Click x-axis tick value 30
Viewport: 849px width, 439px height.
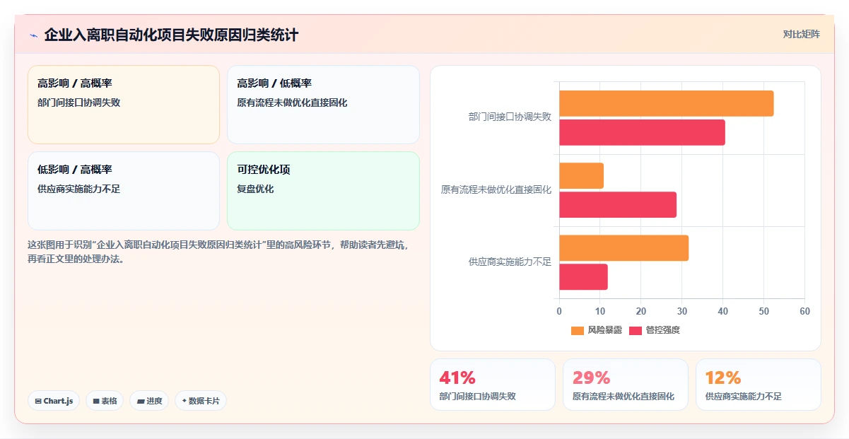point(681,311)
